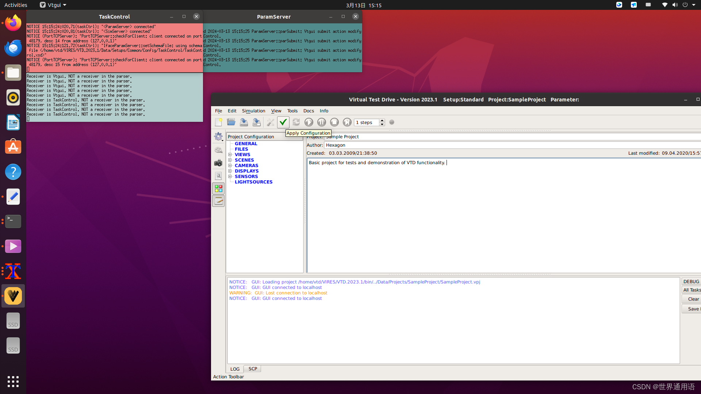Screen dimensions: 701x394
Task: Open the Vtgui app menu in top bar
Action: click(53, 5)
